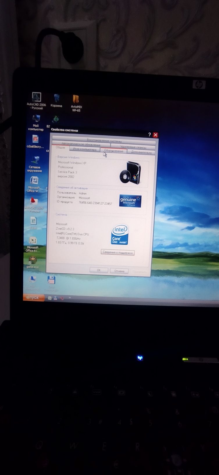Click the genuine Microsoft software badge
This screenshot has height=475, width=219.
pyautogui.click(x=130, y=201)
